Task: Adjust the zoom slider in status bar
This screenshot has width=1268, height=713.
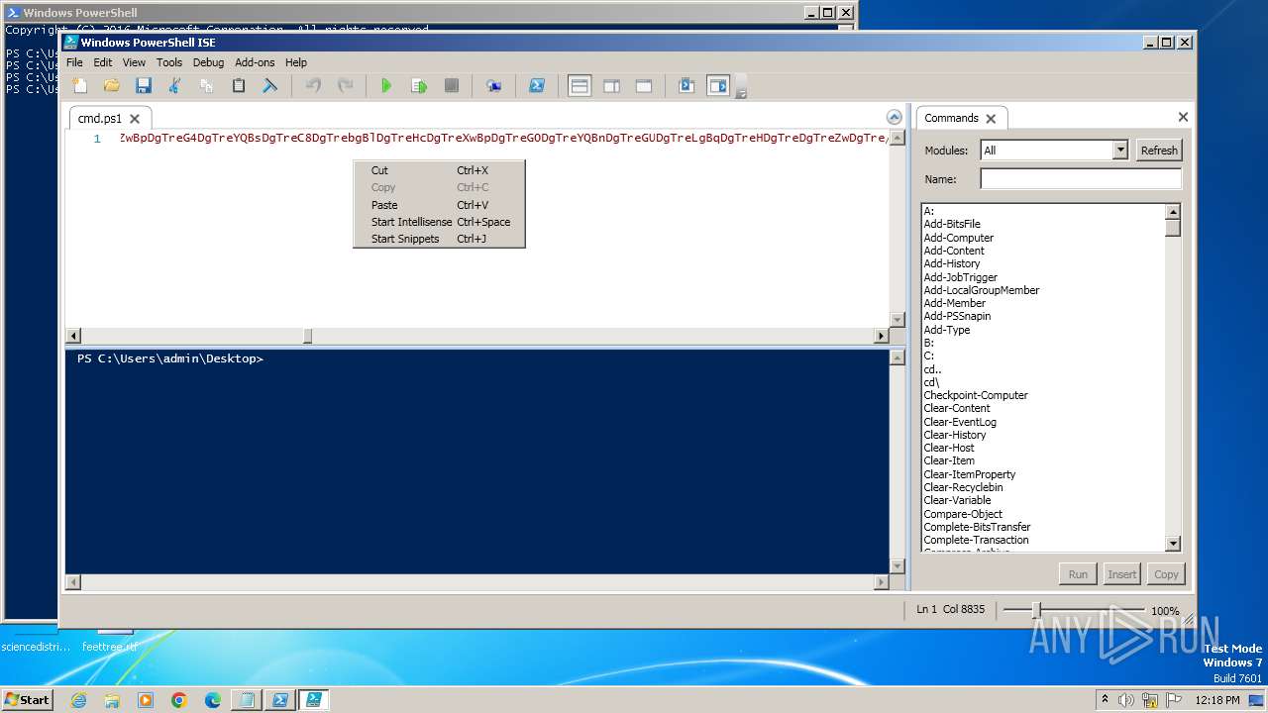Action: 1036,610
